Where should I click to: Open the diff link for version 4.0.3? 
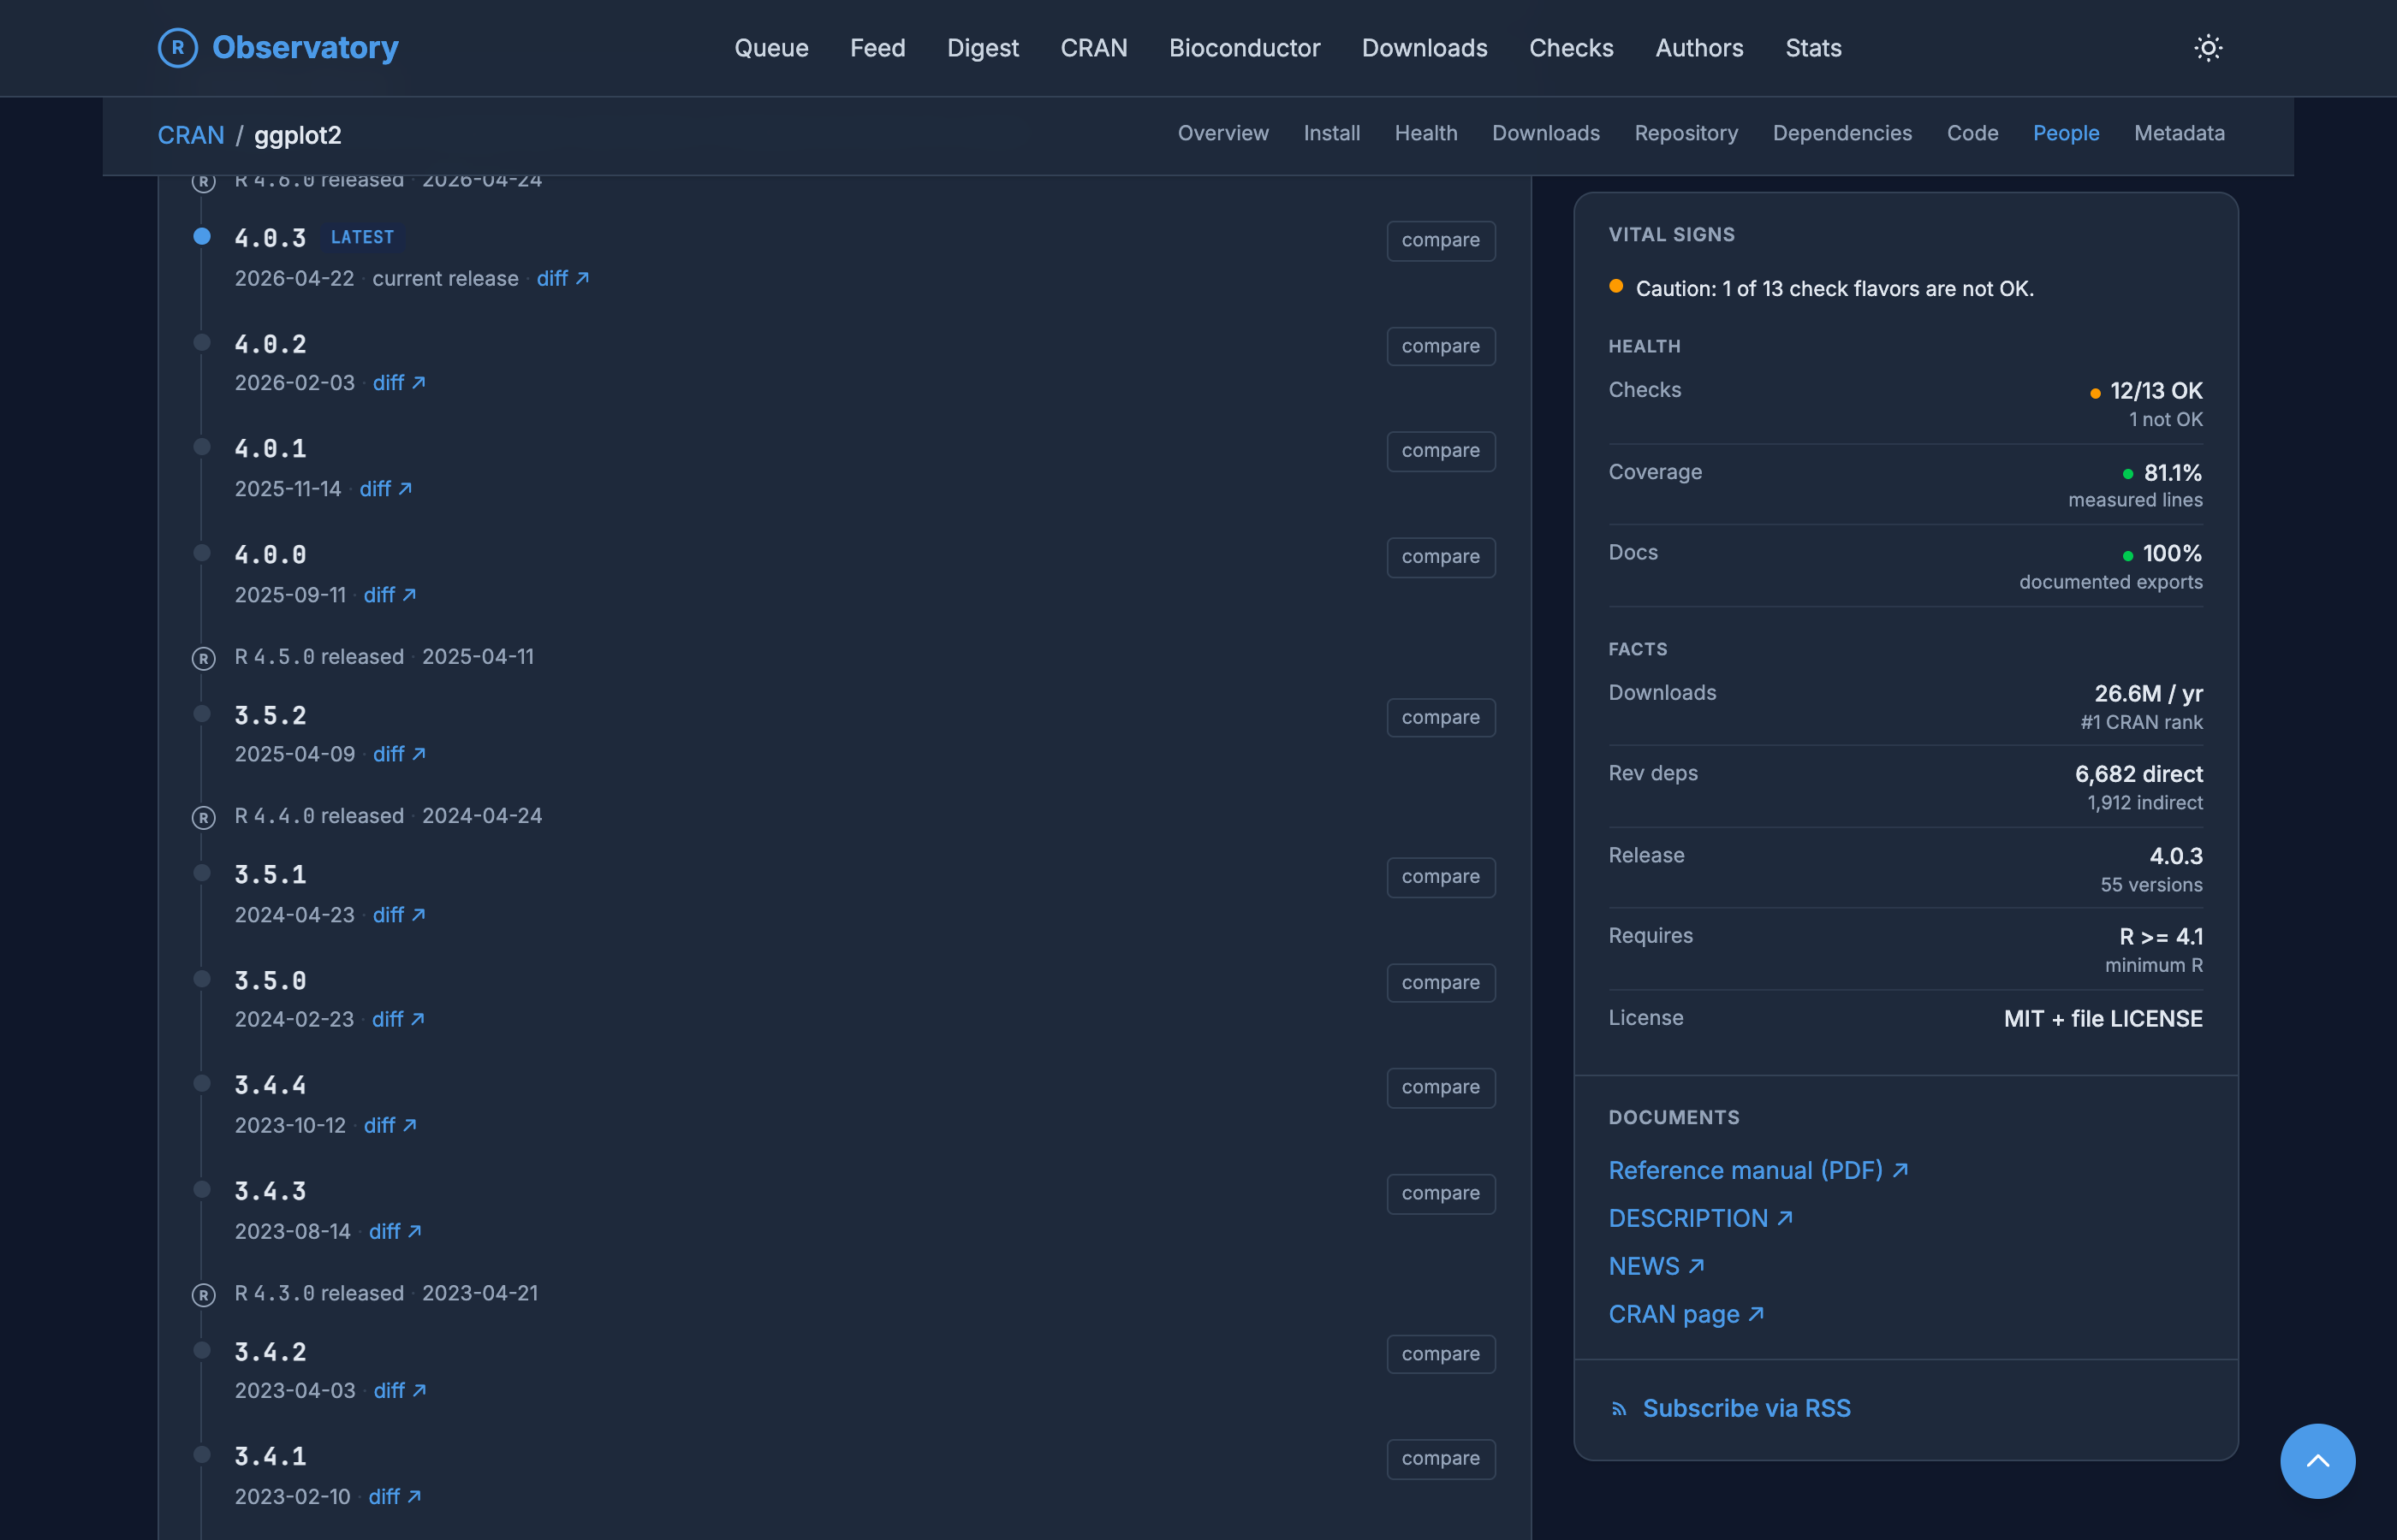(x=562, y=278)
